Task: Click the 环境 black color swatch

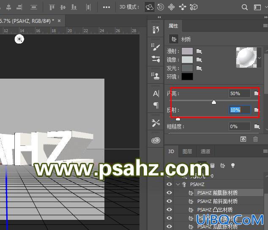Action: click(187, 77)
